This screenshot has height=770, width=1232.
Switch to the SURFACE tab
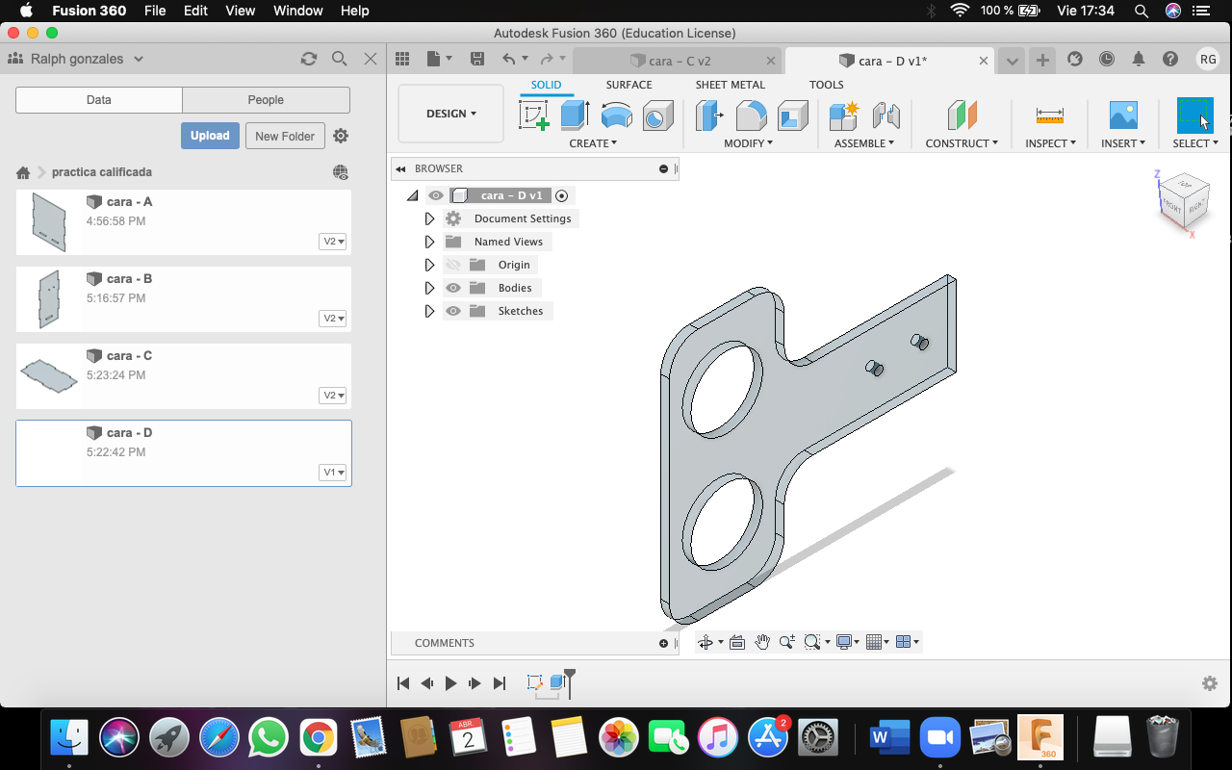[x=629, y=85]
